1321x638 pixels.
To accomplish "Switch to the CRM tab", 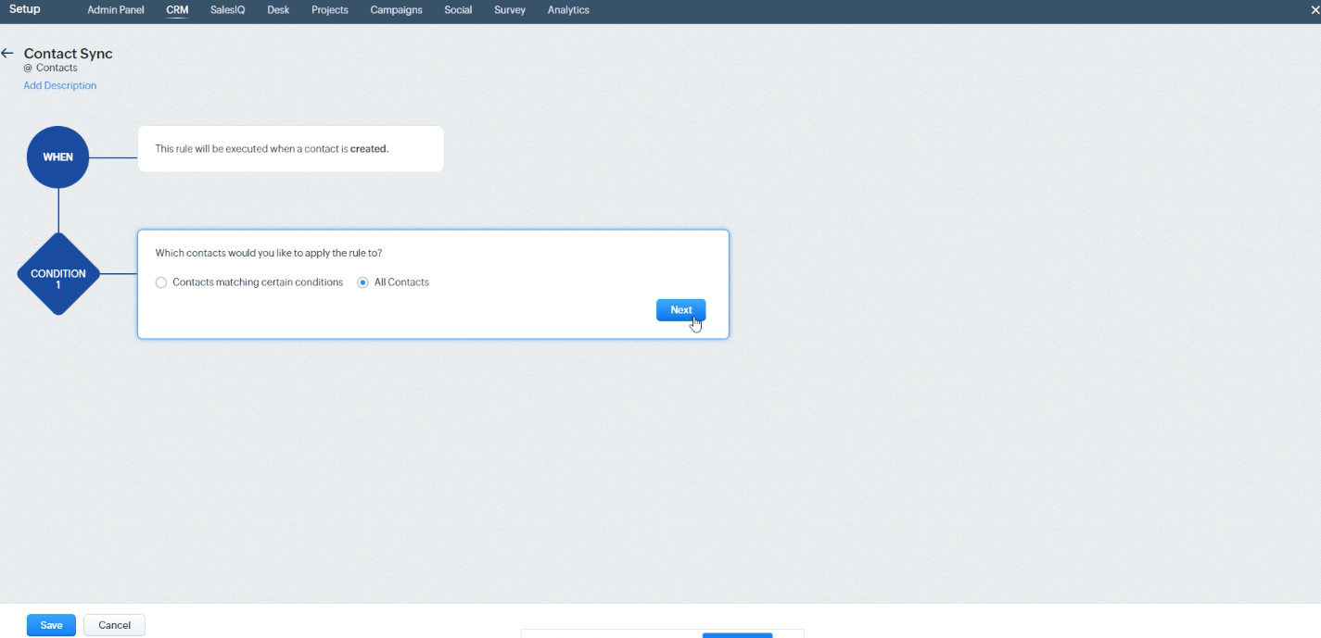I will tap(176, 10).
